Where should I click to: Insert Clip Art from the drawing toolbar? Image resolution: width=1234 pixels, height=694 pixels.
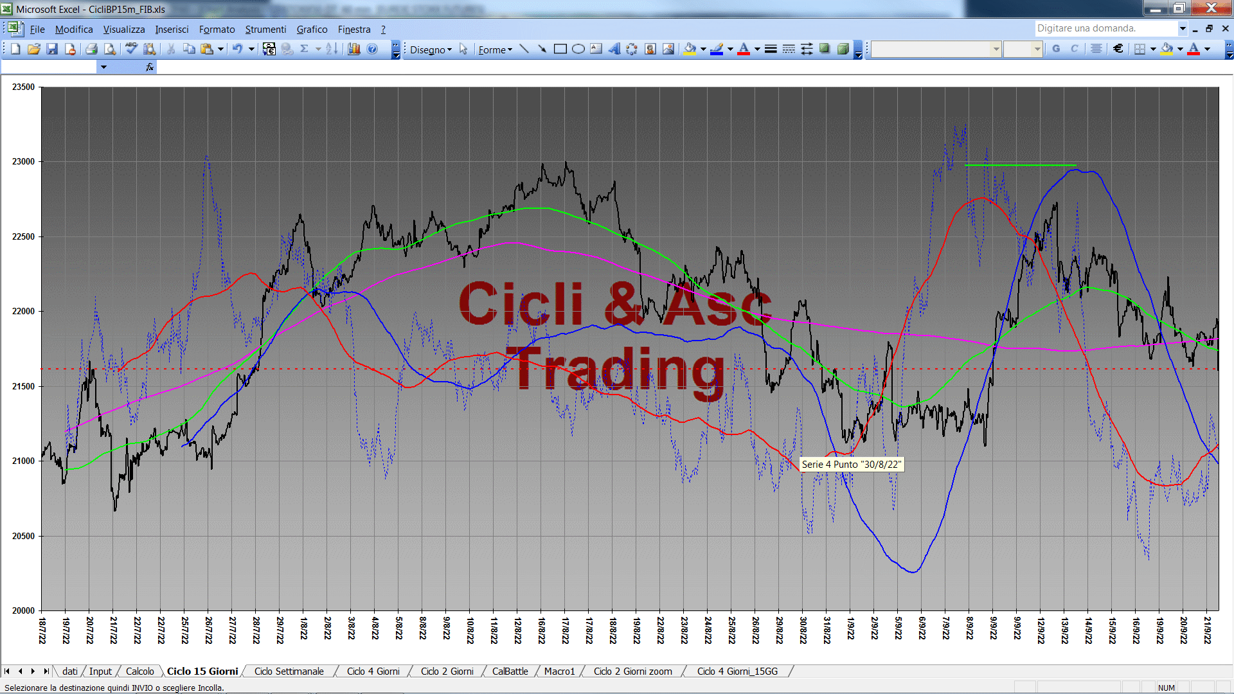(x=650, y=49)
